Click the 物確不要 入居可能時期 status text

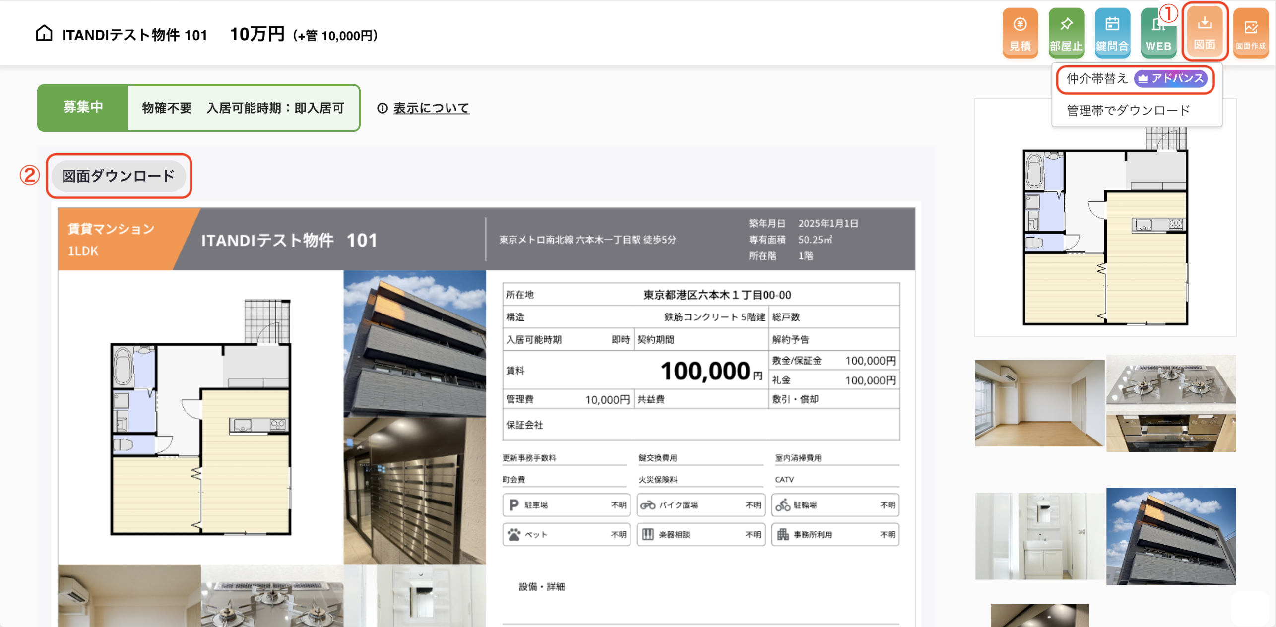[x=243, y=108]
